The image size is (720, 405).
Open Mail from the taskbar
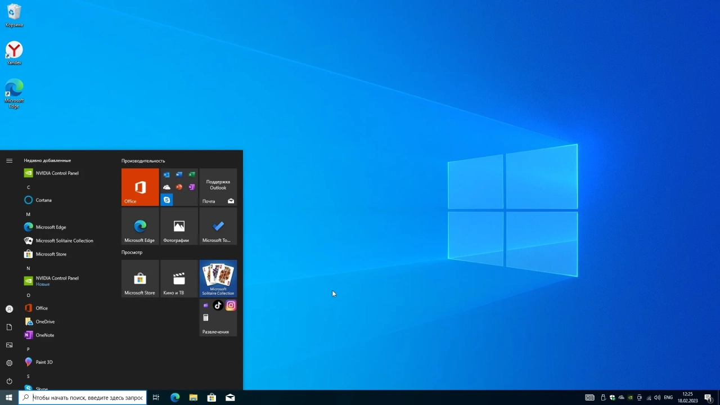(x=230, y=398)
